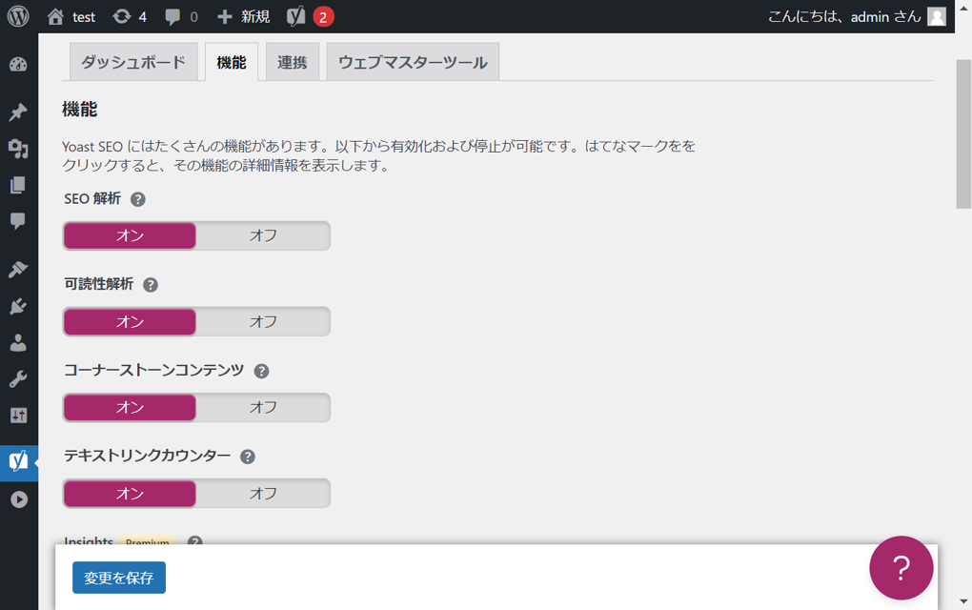Switch to the ウェブマスターツール tab
972x610 pixels.
pyautogui.click(x=413, y=63)
